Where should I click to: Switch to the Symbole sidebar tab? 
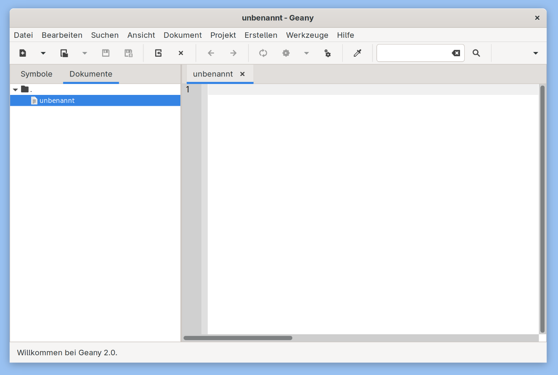point(37,74)
